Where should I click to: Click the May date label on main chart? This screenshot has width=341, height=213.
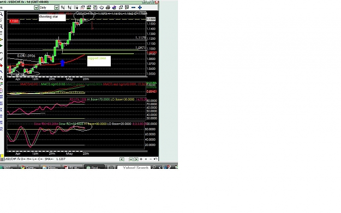point(69,79)
